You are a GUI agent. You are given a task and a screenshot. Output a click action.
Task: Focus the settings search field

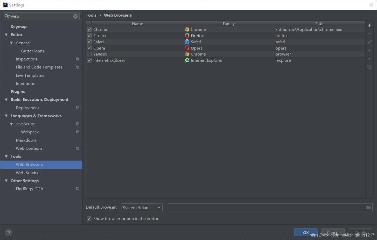point(41,16)
